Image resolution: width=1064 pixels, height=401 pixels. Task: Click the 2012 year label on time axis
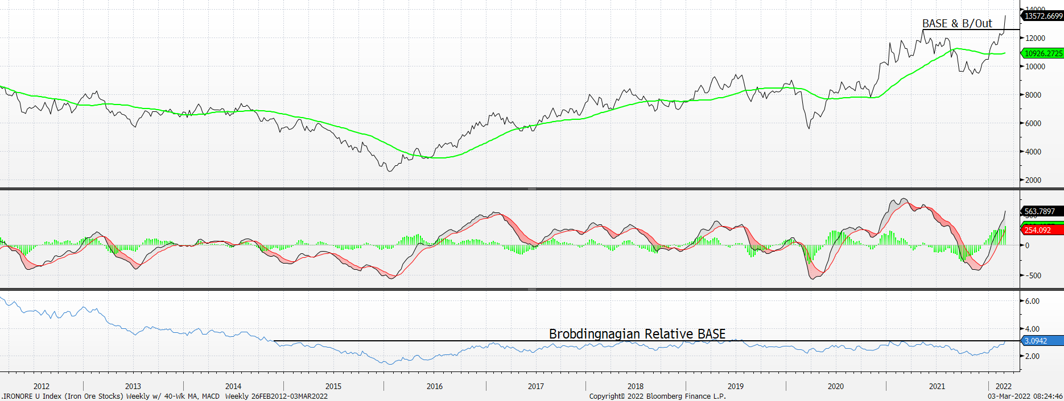[42, 386]
